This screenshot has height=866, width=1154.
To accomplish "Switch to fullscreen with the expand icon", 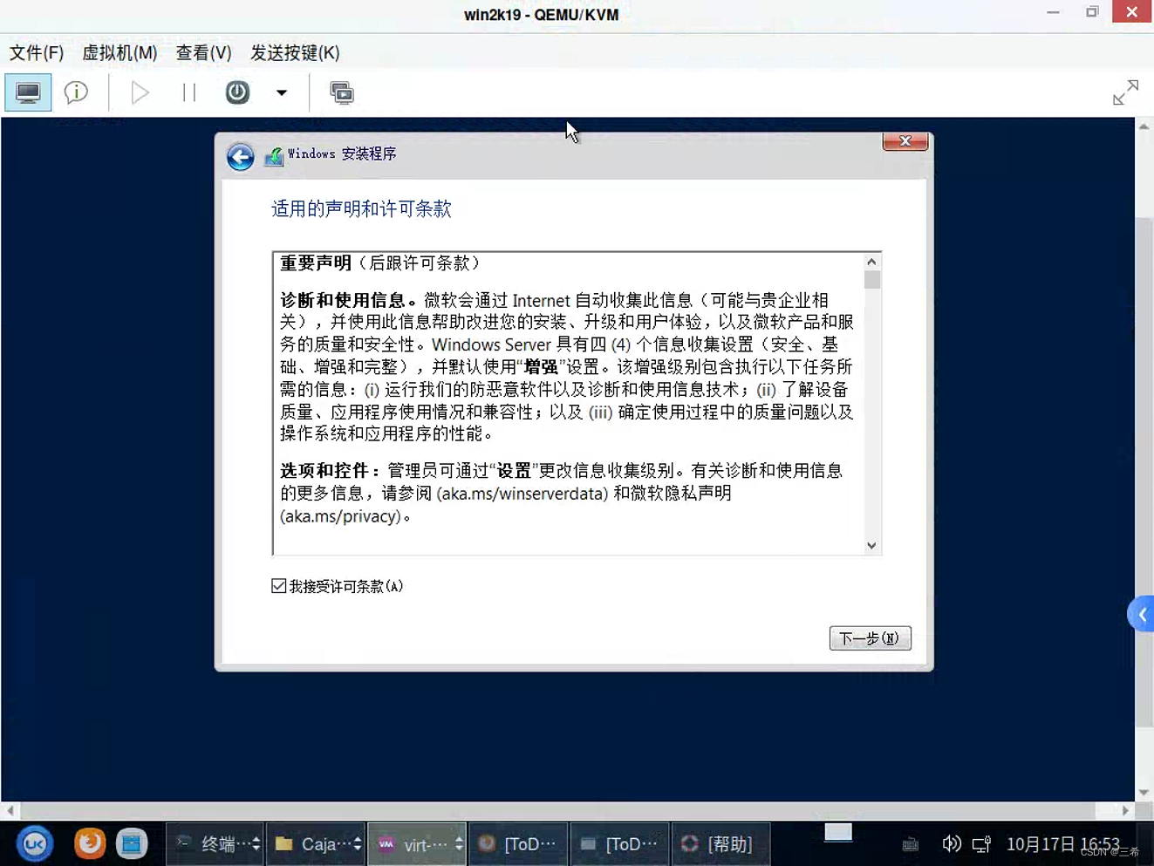I will point(1125,92).
